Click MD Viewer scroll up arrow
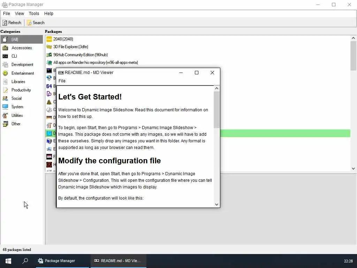Viewport: 357px width, 268px height. (217, 88)
